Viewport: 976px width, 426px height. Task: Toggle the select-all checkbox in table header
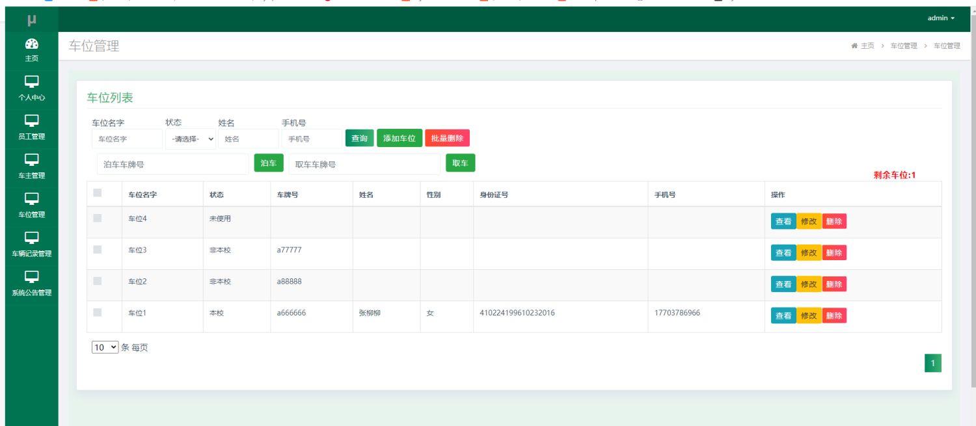98,193
